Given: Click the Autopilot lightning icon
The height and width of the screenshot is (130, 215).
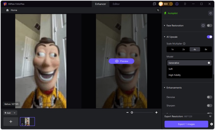Looking at the screenshot, I should coord(165,13).
